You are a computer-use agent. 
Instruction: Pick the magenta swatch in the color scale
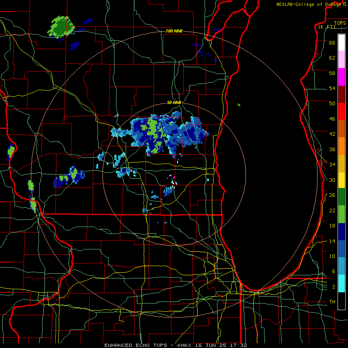[341, 77]
